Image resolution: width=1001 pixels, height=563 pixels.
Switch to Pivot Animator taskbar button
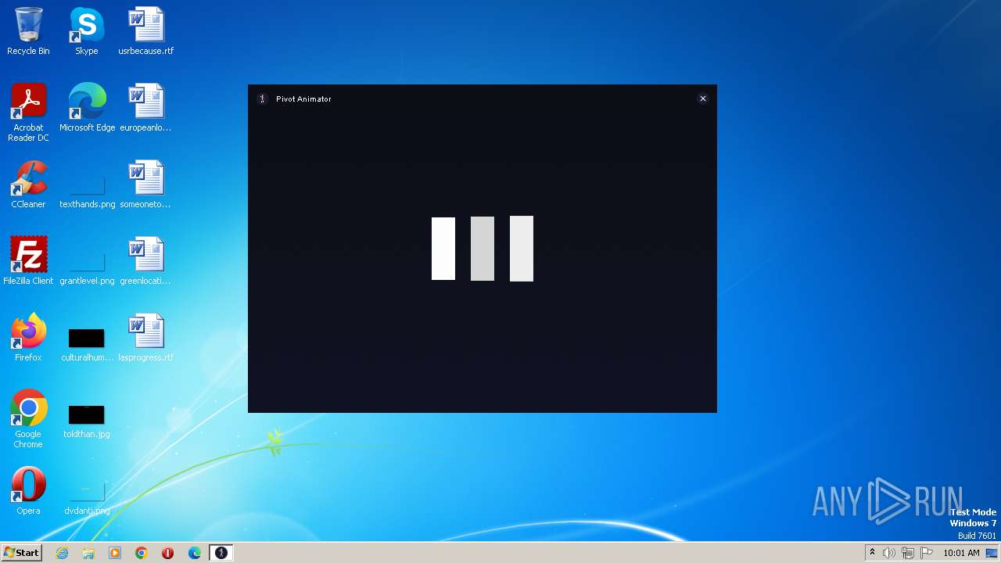(x=221, y=553)
